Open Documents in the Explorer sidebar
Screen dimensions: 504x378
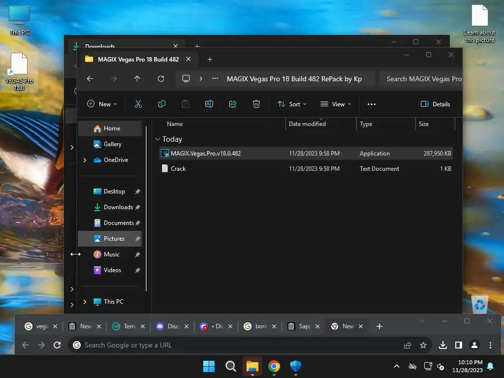(110, 223)
